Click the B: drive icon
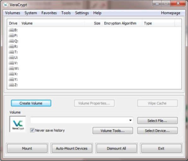Screen dimensions: 188x161 tap(11, 30)
